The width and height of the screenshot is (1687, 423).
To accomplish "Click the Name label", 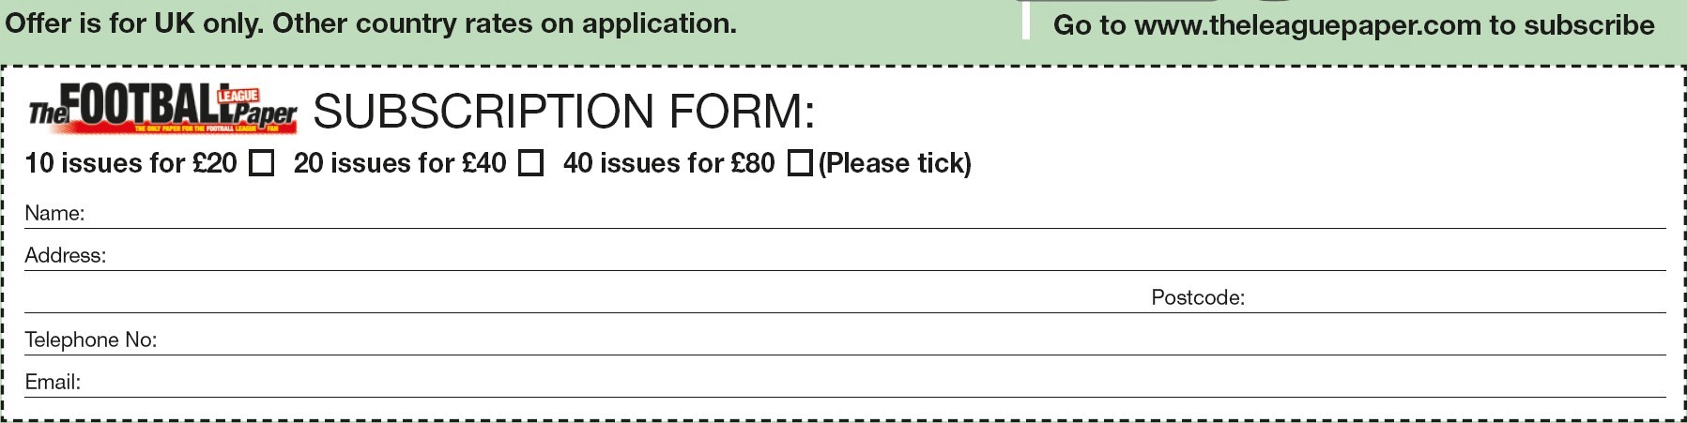I will 54,213.
